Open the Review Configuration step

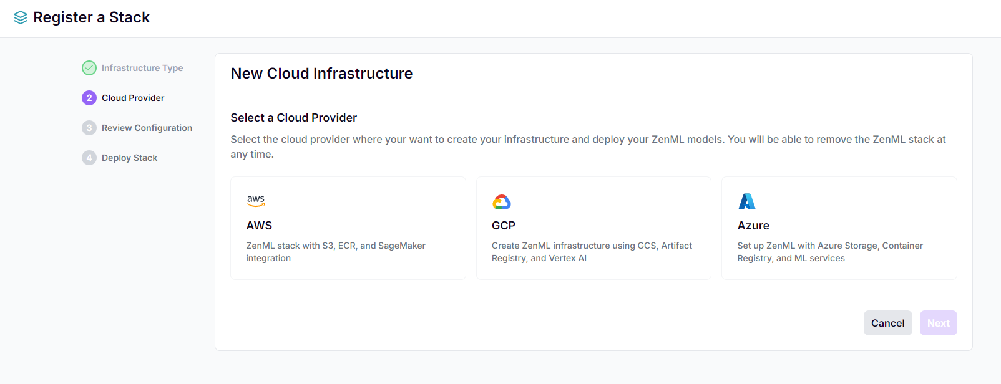point(147,127)
